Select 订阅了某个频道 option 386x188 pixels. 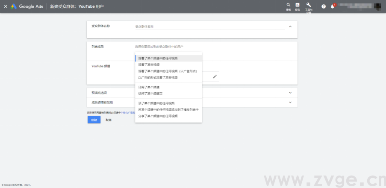click(x=149, y=87)
